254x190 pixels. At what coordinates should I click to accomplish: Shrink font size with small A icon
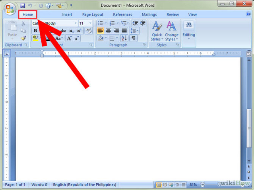pos(76,38)
